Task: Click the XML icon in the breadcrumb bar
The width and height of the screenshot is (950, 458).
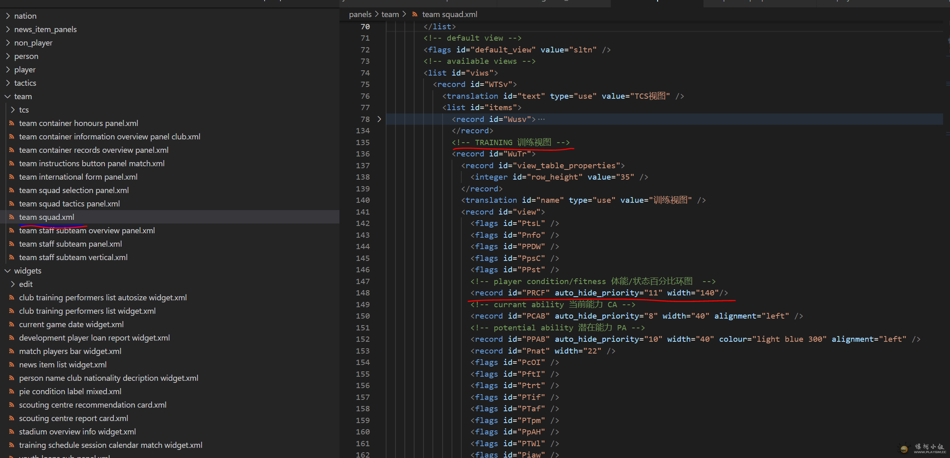Action: point(415,14)
